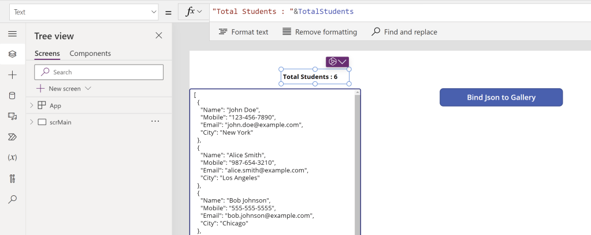Close the Tree view panel
The image size is (591, 235).
[x=159, y=36]
